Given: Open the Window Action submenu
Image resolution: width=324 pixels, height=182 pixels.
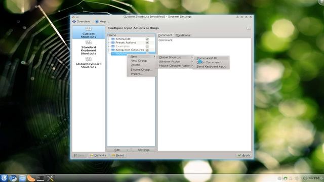Looking at the screenshot, I should pyautogui.click(x=176, y=62).
